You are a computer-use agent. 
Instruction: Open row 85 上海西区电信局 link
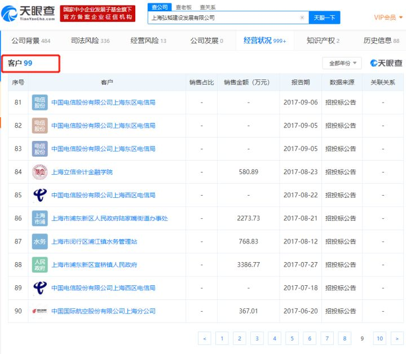click(103, 195)
